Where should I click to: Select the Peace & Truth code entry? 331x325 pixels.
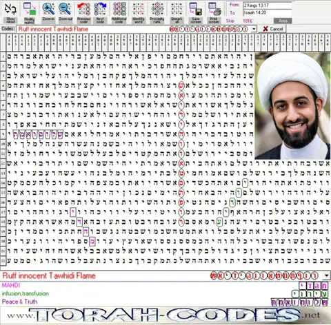(x=19, y=302)
